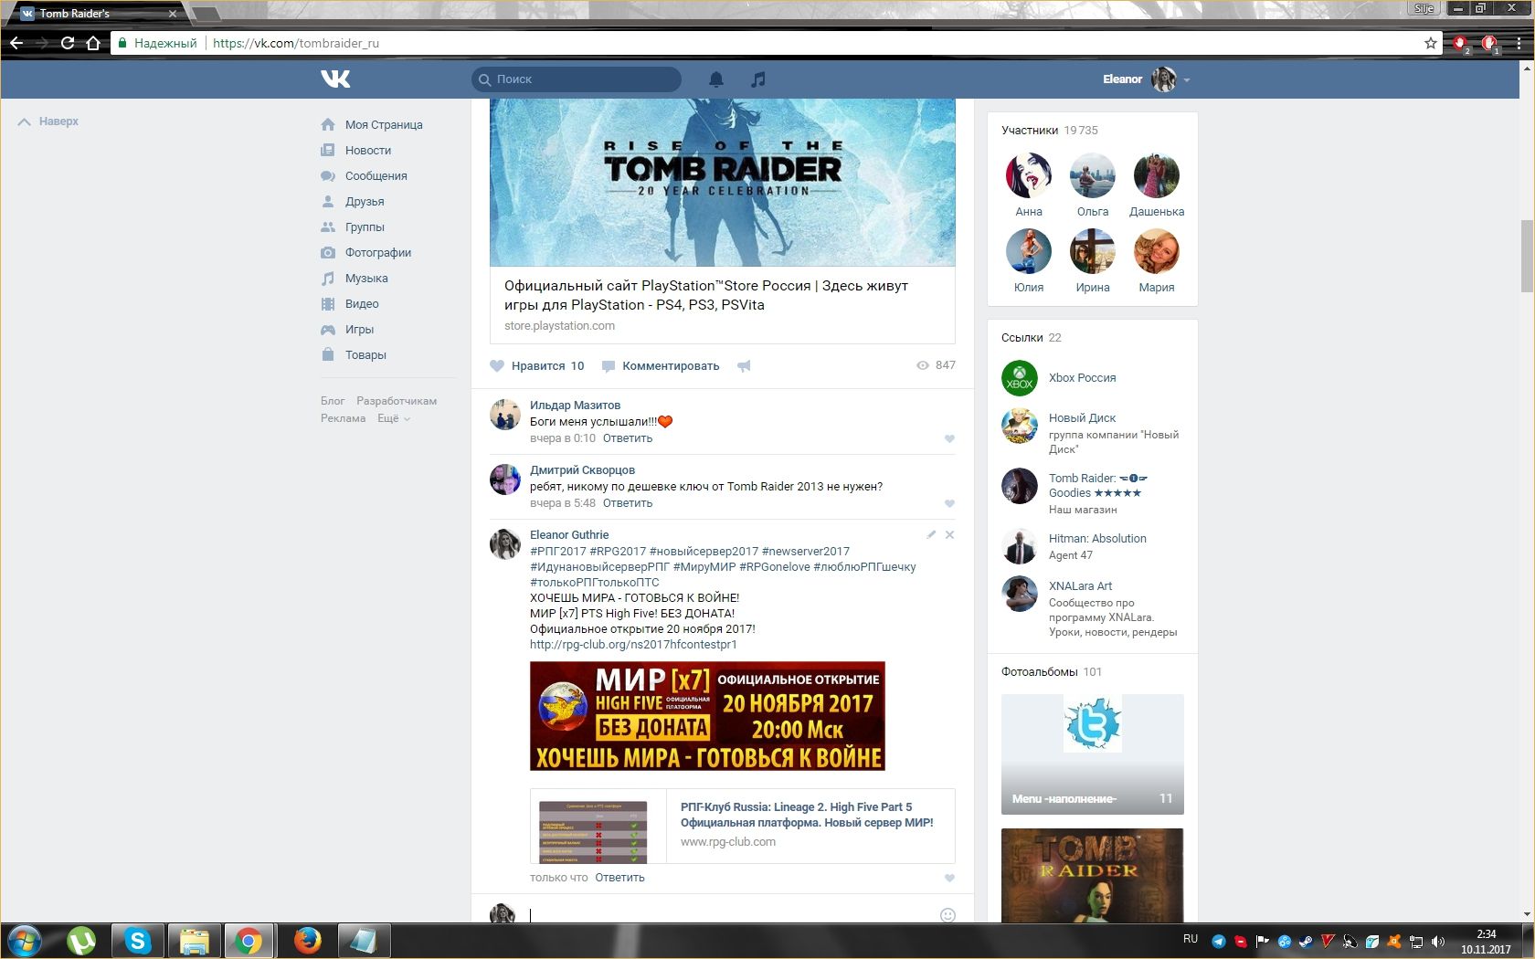
Task: Open the emoji picker smiley in the comment box
Action: [x=947, y=914]
